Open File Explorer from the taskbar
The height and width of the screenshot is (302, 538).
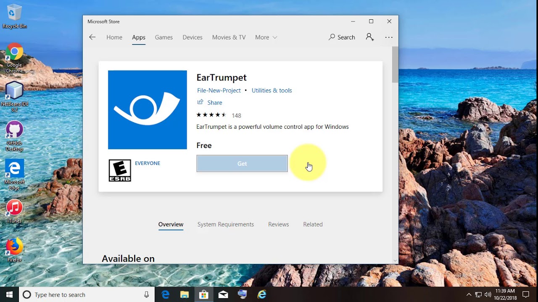click(x=185, y=294)
